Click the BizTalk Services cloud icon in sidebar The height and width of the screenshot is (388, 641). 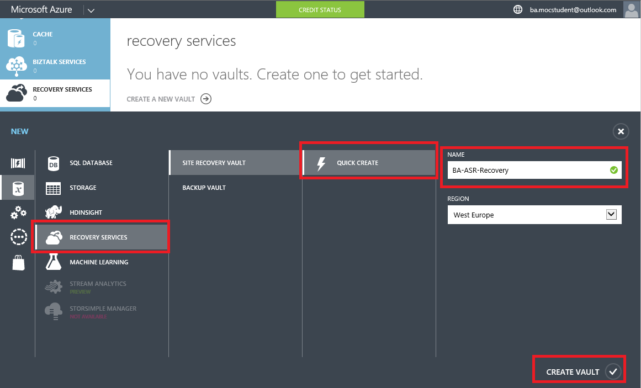pyautogui.click(x=17, y=66)
